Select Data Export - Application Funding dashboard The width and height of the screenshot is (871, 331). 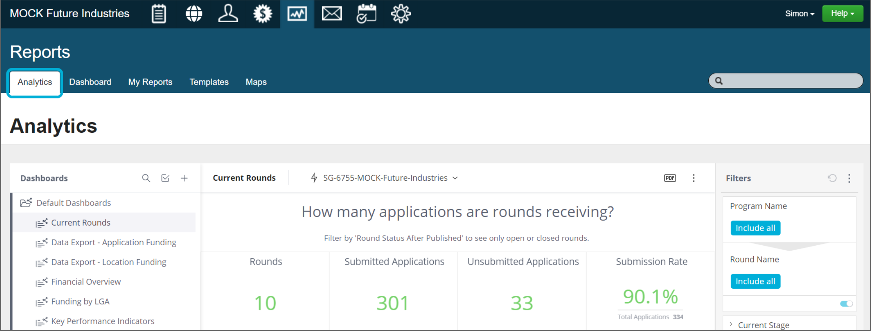tap(113, 242)
